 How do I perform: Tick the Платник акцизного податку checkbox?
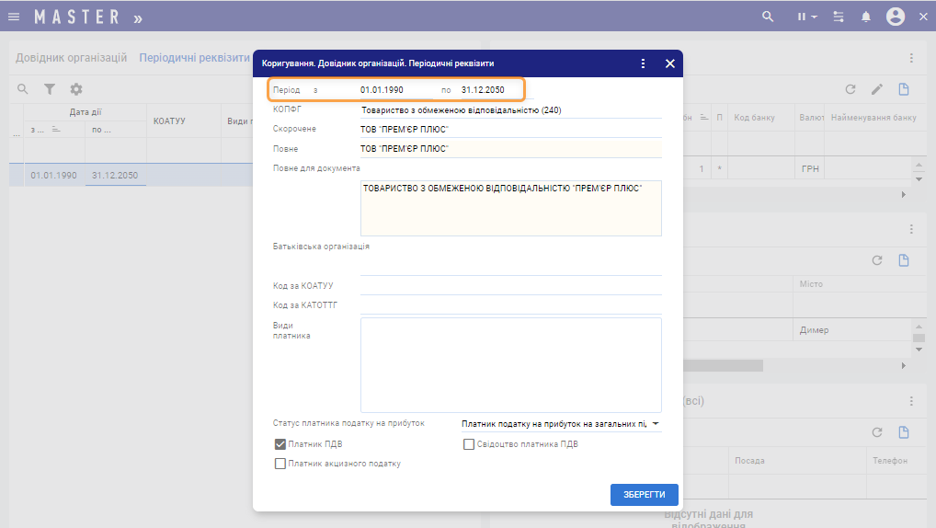[280, 464]
